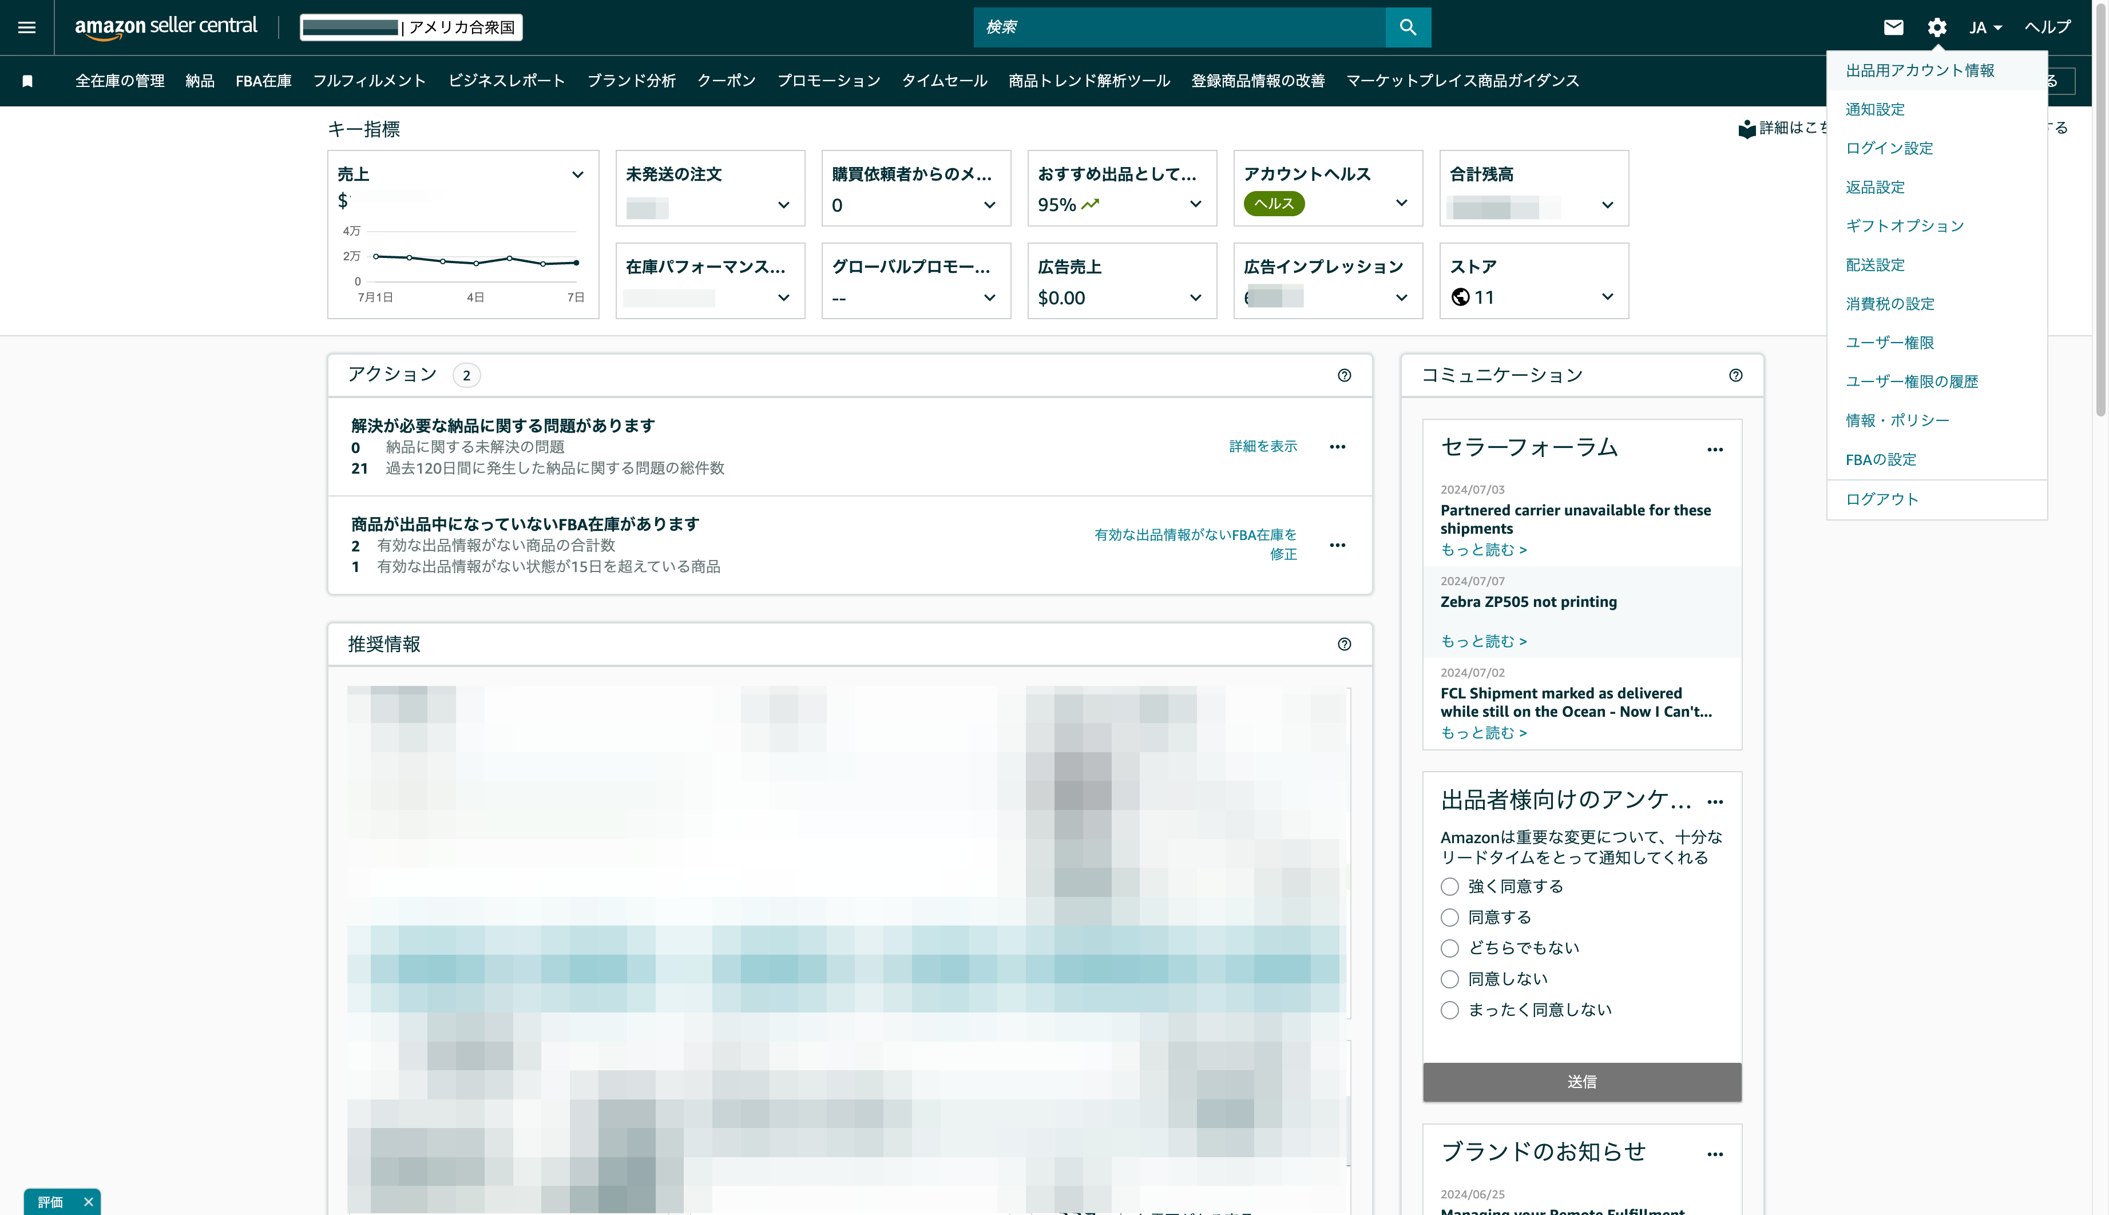Open the JA language dropdown
Image resolution: width=2109 pixels, height=1215 pixels.
pos(1985,27)
